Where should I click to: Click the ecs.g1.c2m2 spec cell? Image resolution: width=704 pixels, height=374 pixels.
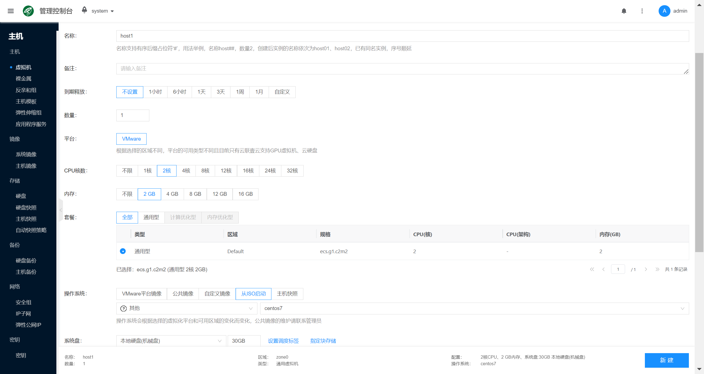334,251
